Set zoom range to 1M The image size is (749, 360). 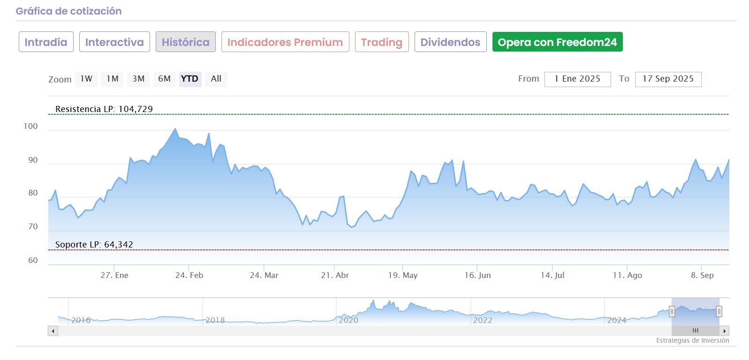coord(113,79)
